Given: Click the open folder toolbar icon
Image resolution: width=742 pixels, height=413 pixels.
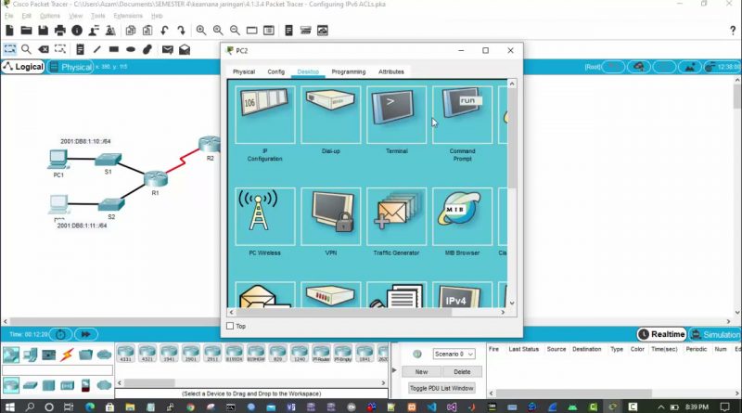Looking at the screenshot, I should click(x=26, y=31).
